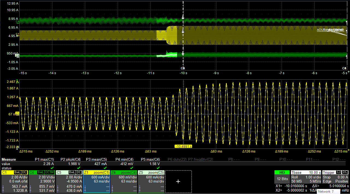Image resolution: width=350 pixels, height=194 pixels.
Task: Click the P5:max(C4) measurement header
Action: 150,159
